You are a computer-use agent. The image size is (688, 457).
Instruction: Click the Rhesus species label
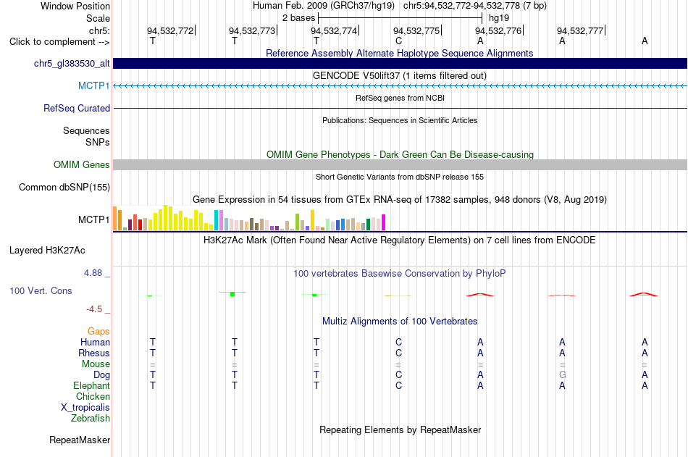coord(94,353)
